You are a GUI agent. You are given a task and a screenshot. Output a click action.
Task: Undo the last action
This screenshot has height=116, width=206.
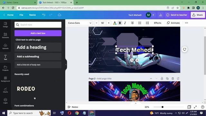tap(44, 15)
